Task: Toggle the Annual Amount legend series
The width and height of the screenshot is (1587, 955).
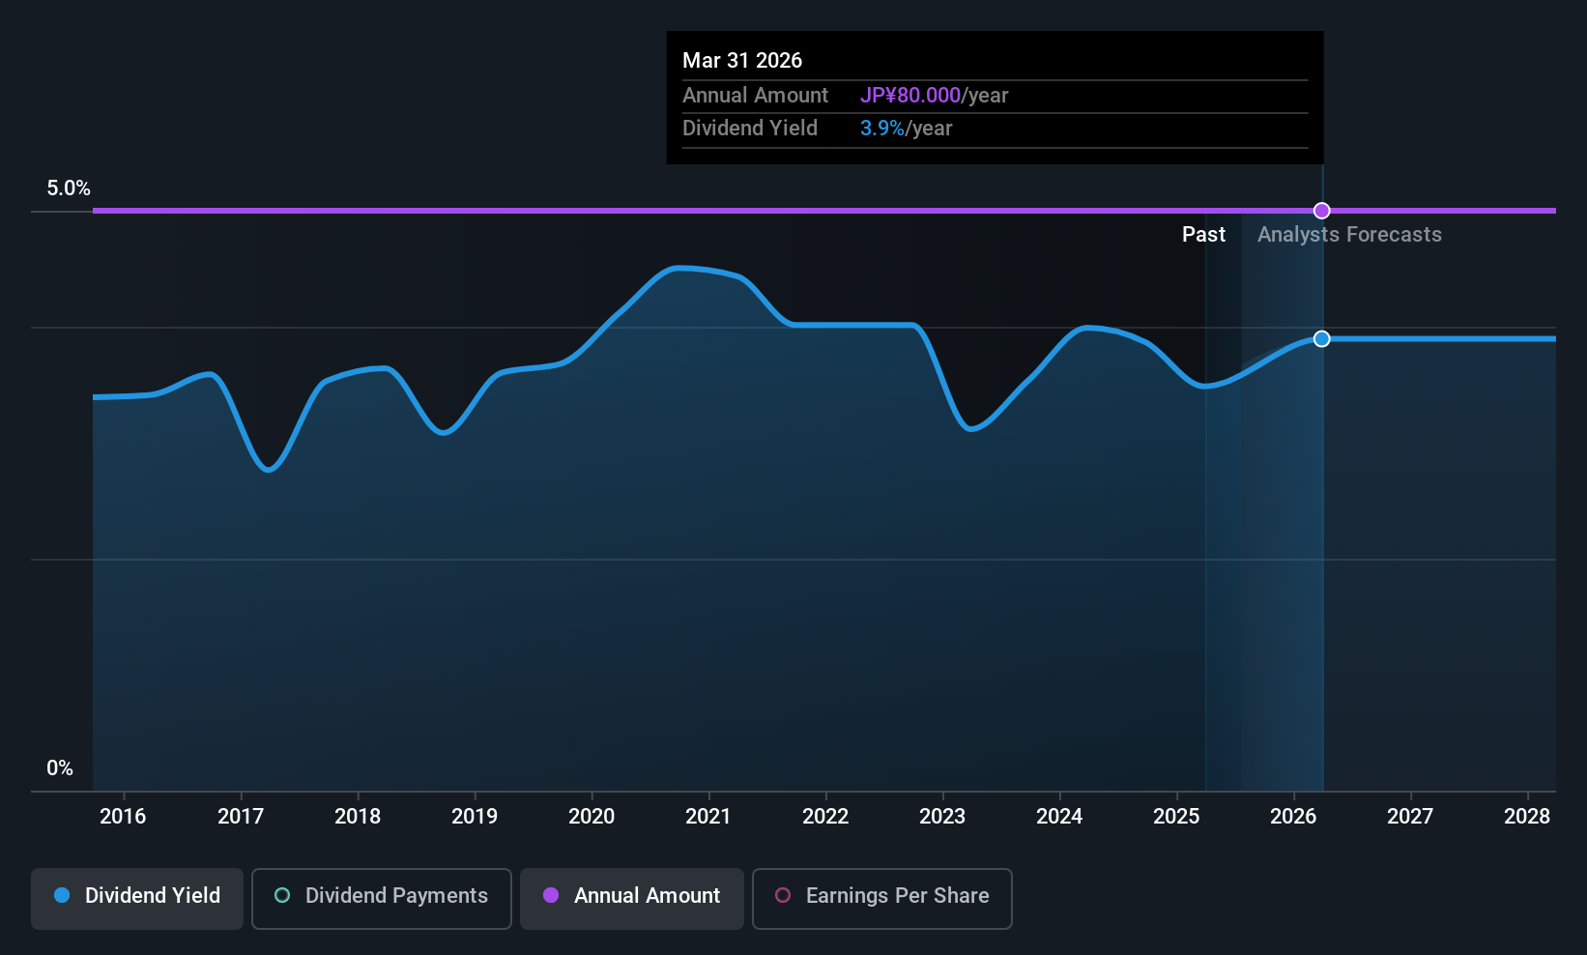Action: (x=632, y=899)
